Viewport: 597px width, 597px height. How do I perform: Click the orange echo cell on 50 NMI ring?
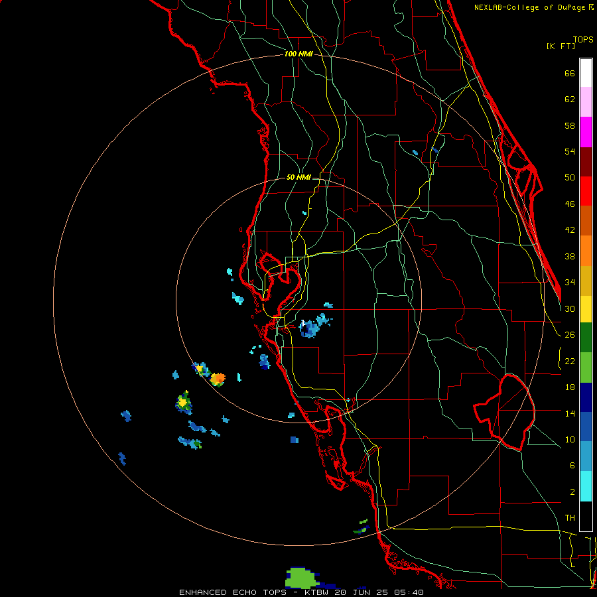(x=218, y=379)
